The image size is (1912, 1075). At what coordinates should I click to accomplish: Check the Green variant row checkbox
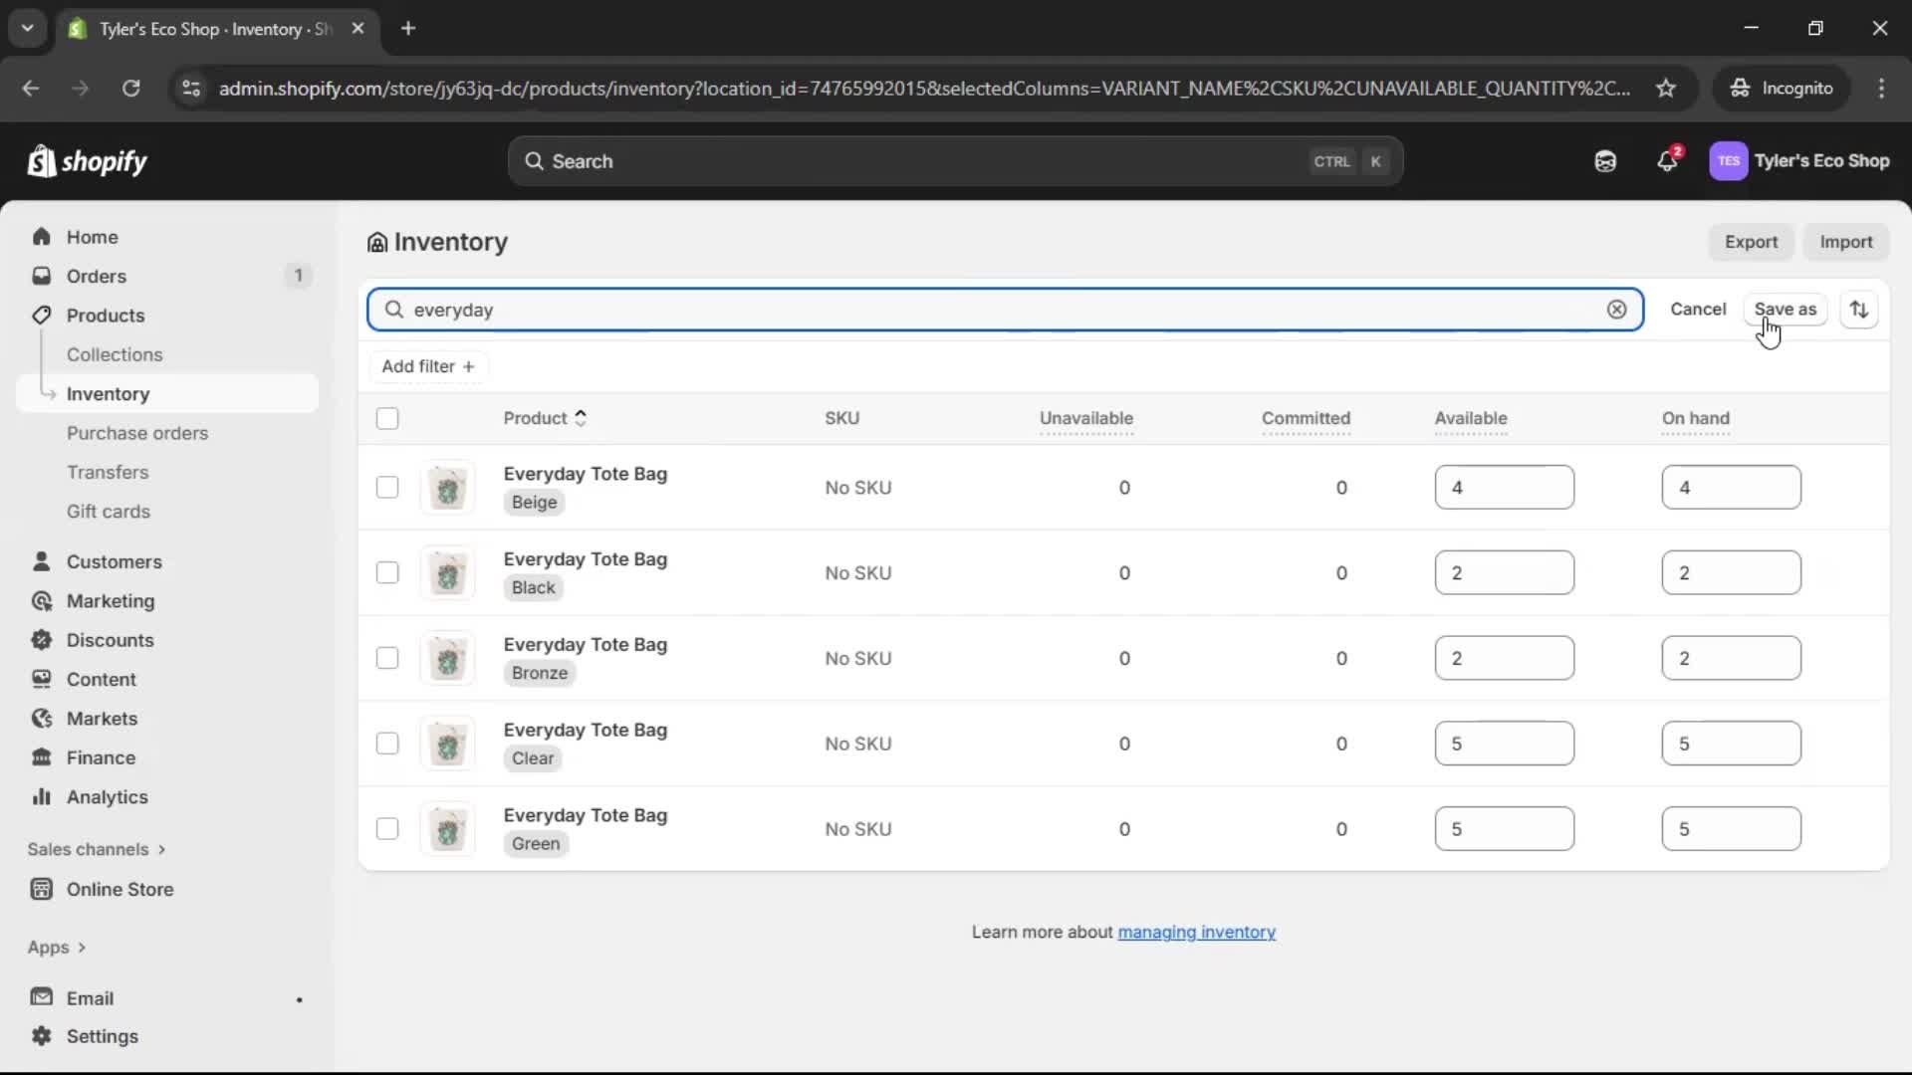click(x=387, y=828)
